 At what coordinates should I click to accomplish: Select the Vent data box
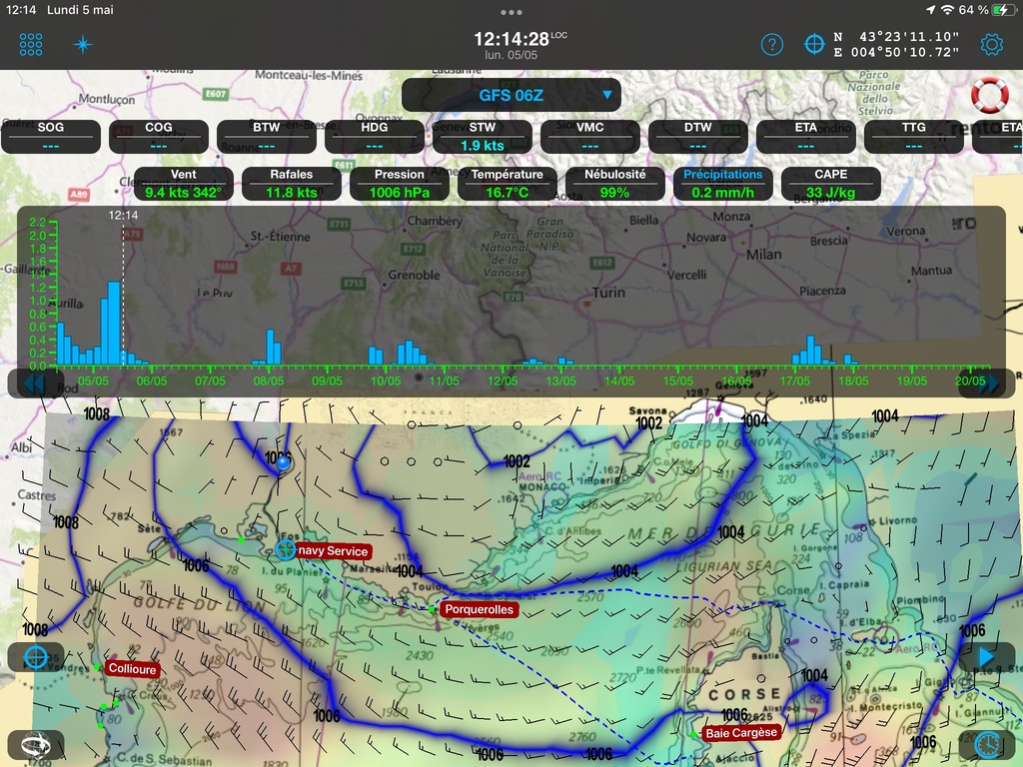tap(184, 184)
